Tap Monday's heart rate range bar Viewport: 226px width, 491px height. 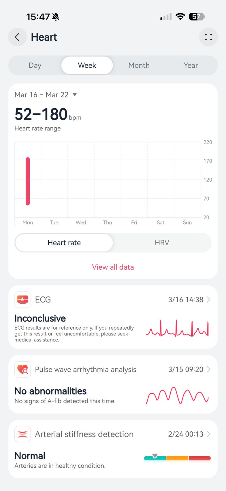pyautogui.click(x=28, y=181)
